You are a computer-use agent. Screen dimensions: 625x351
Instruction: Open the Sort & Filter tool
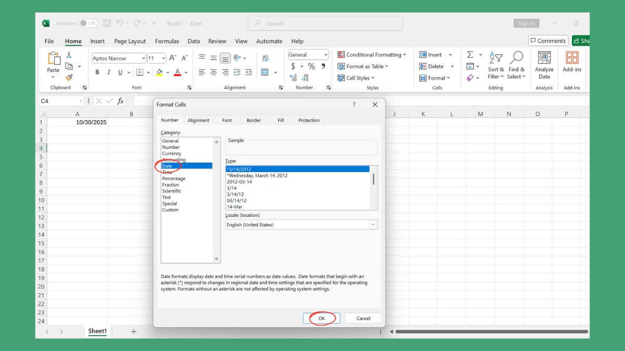495,66
